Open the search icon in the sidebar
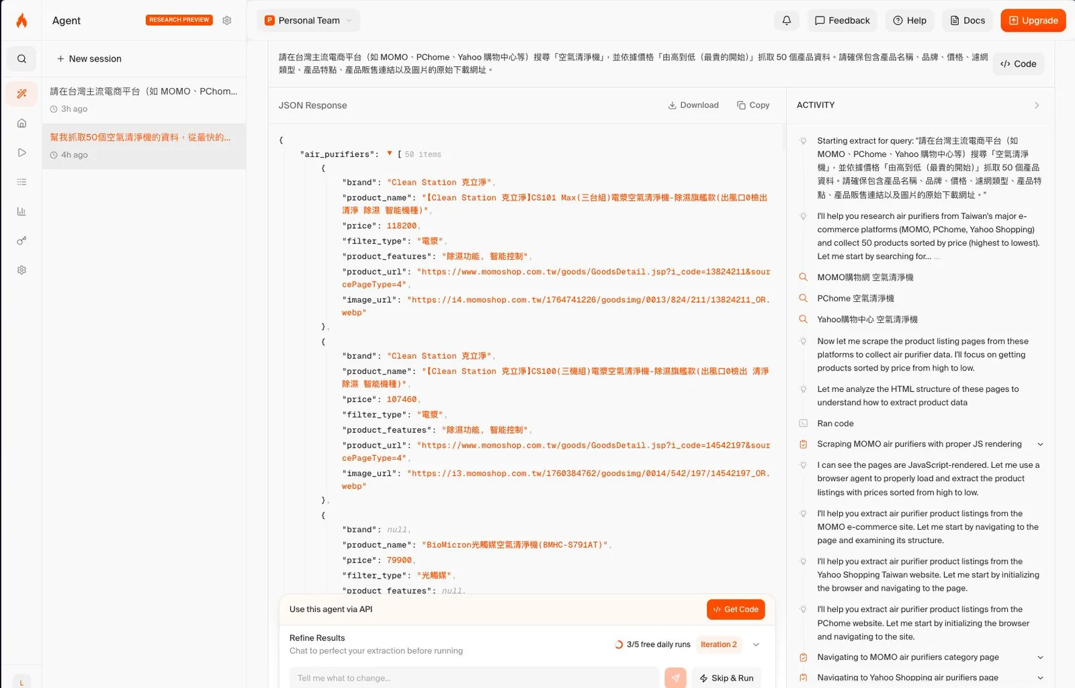Screen dimensions: 1075x688 [x=21, y=59]
